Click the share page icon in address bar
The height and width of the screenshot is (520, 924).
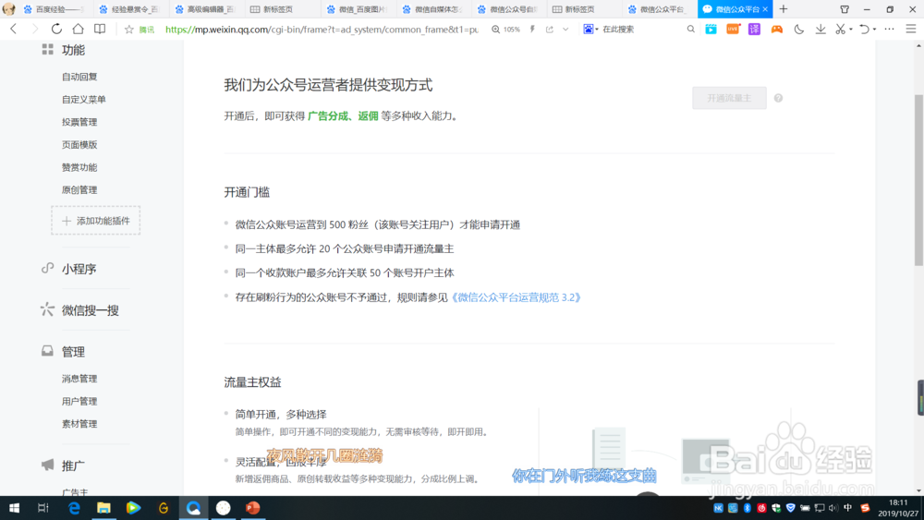coord(549,29)
